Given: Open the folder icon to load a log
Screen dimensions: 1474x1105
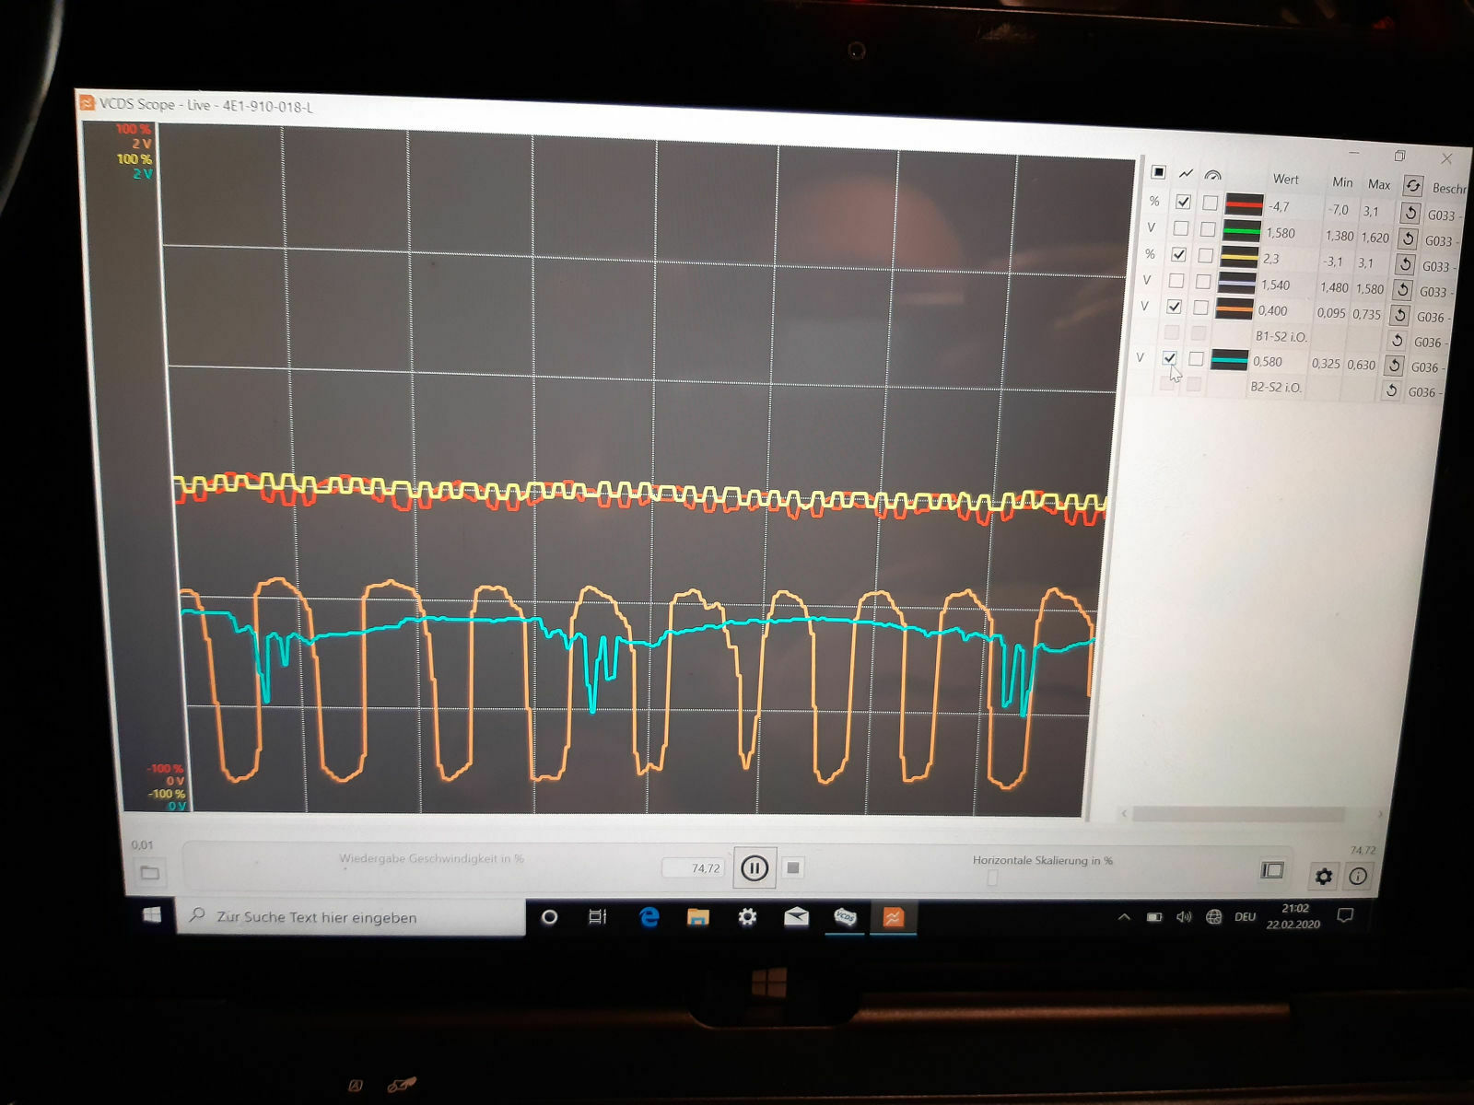Looking at the screenshot, I should 150,872.
